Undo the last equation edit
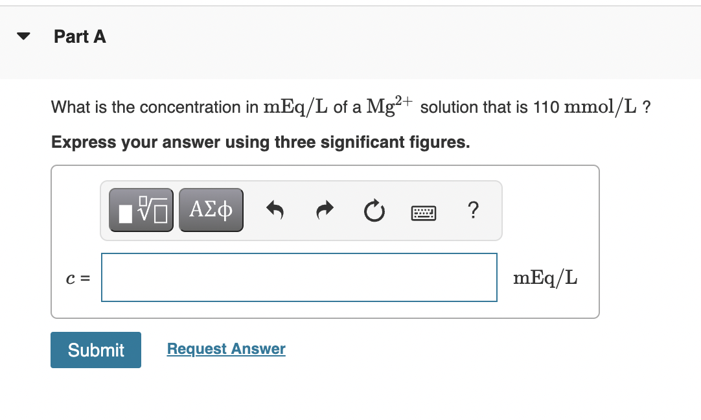Image resolution: width=701 pixels, height=420 pixels. tap(275, 209)
